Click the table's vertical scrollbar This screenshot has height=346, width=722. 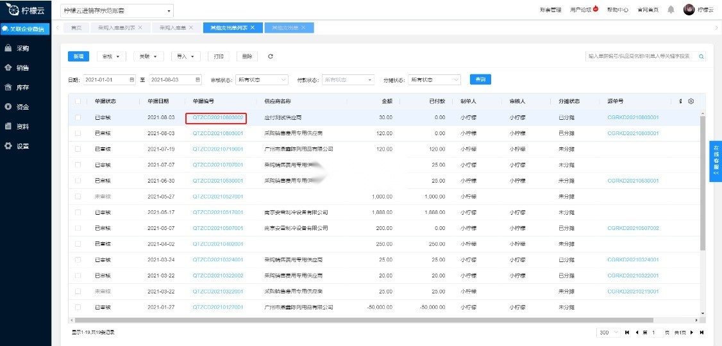click(703, 183)
